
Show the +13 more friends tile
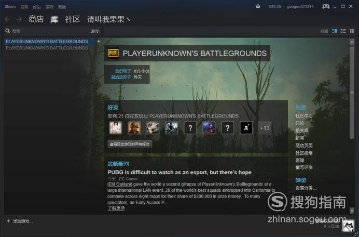click(x=265, y=128)
